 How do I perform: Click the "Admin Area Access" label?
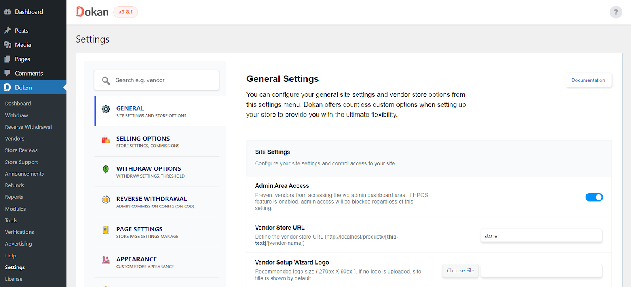(282, 186)
